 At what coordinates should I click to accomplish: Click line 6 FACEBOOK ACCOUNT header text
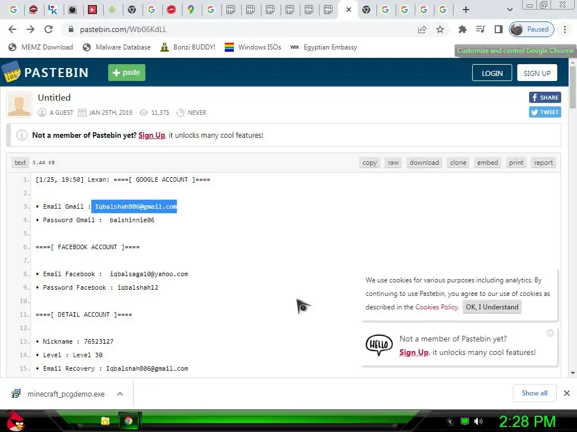(87, 247)
